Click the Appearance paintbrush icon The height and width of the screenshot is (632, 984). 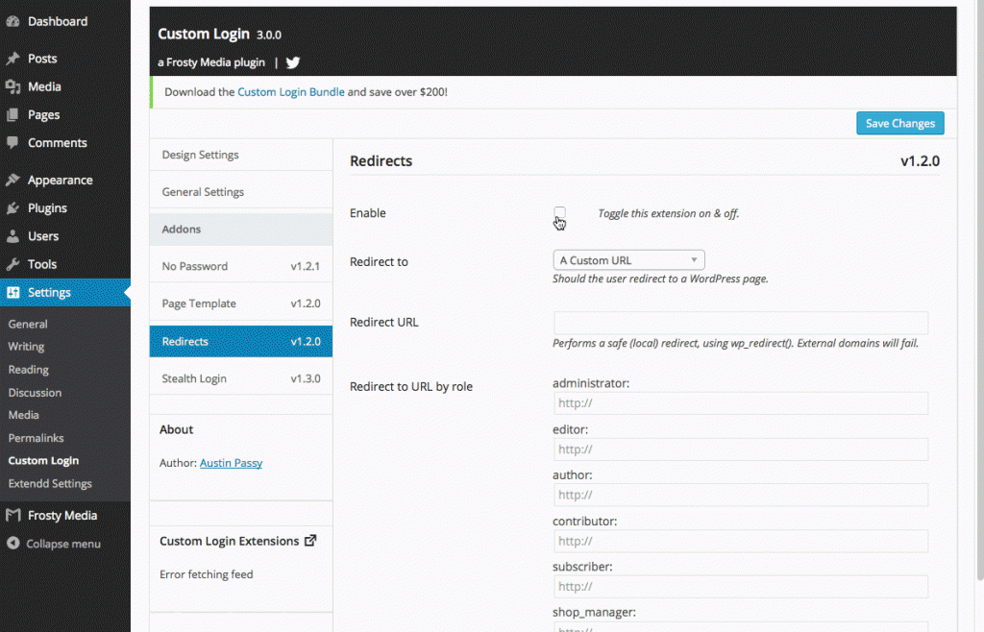coord(12,180)
